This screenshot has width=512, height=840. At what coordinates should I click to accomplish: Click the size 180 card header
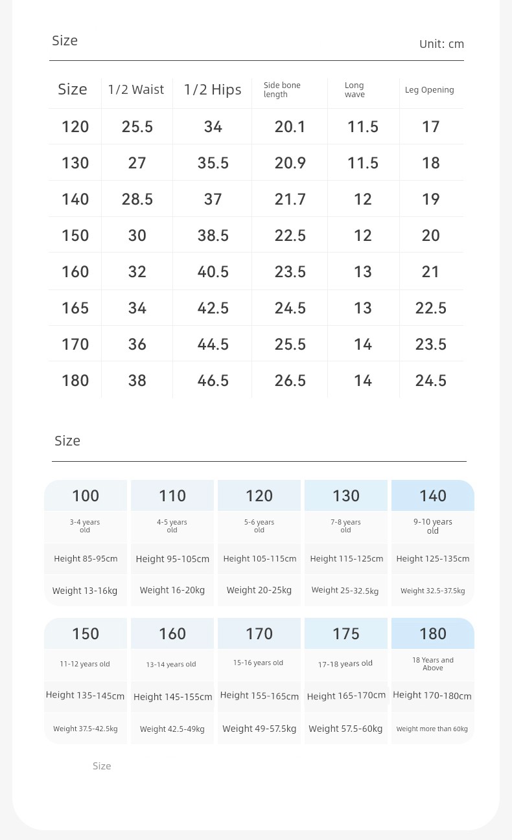(x=433, y=633)
